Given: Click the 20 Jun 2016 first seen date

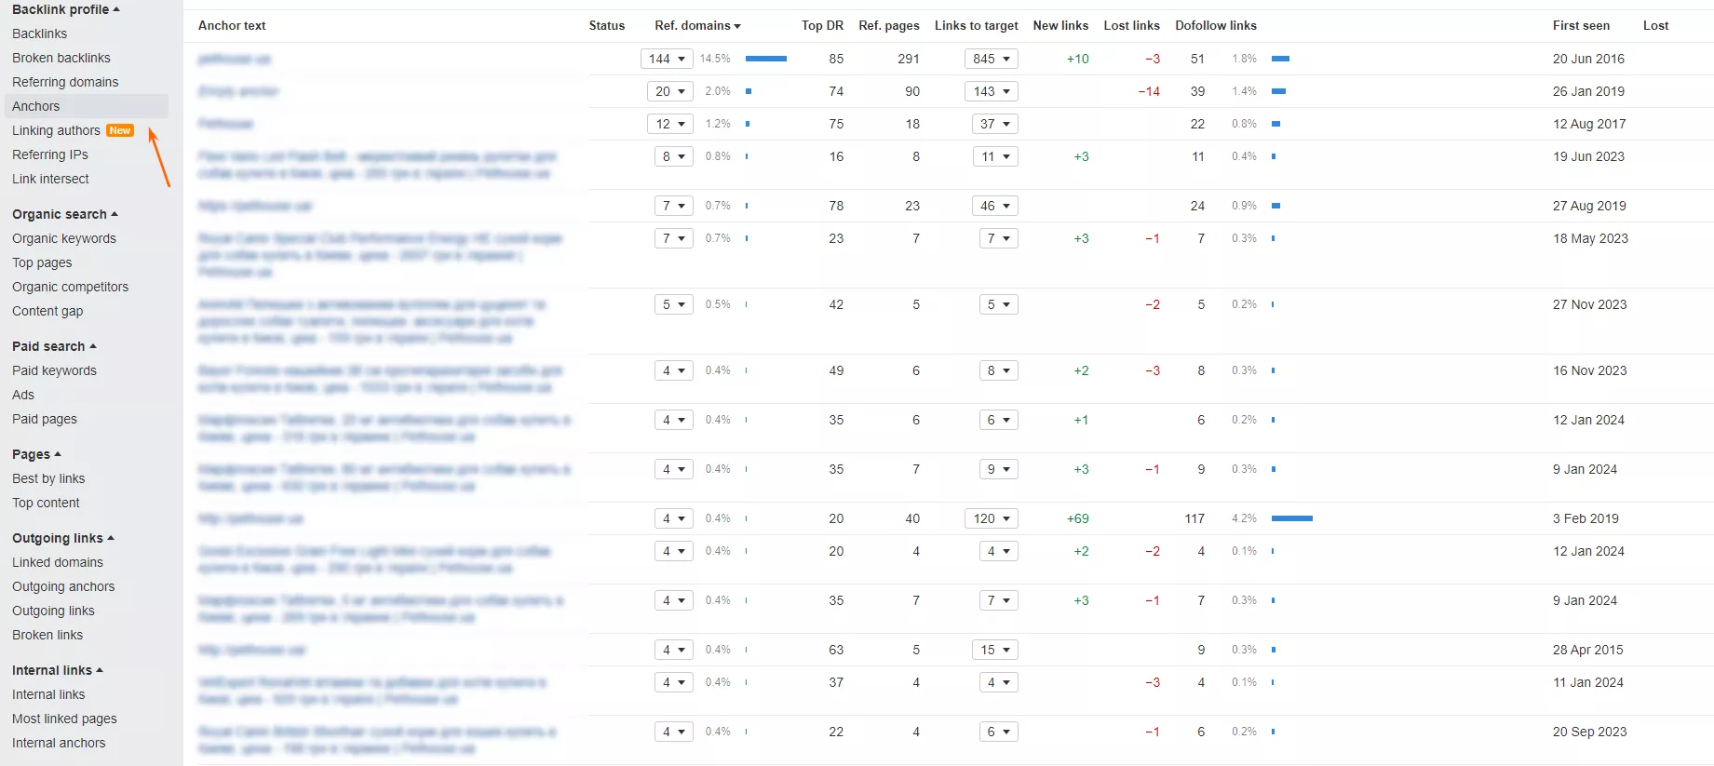Looking at the screenshot, I should (x=1588, y=59).
